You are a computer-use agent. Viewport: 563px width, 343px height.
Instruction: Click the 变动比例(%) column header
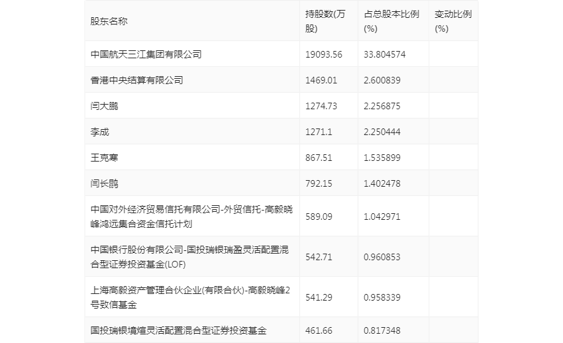453,21
